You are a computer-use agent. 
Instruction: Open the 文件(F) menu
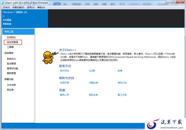click(6, 7)
